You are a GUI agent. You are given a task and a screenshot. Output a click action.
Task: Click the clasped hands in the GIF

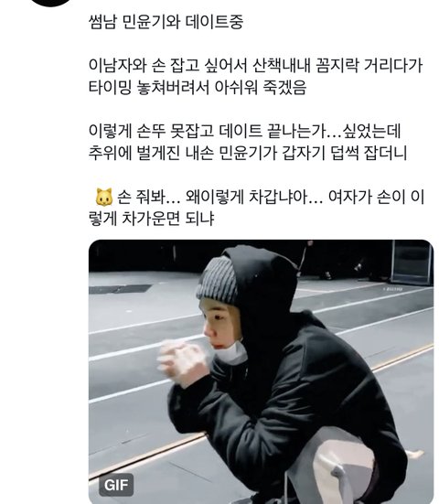tap(182, 361)
